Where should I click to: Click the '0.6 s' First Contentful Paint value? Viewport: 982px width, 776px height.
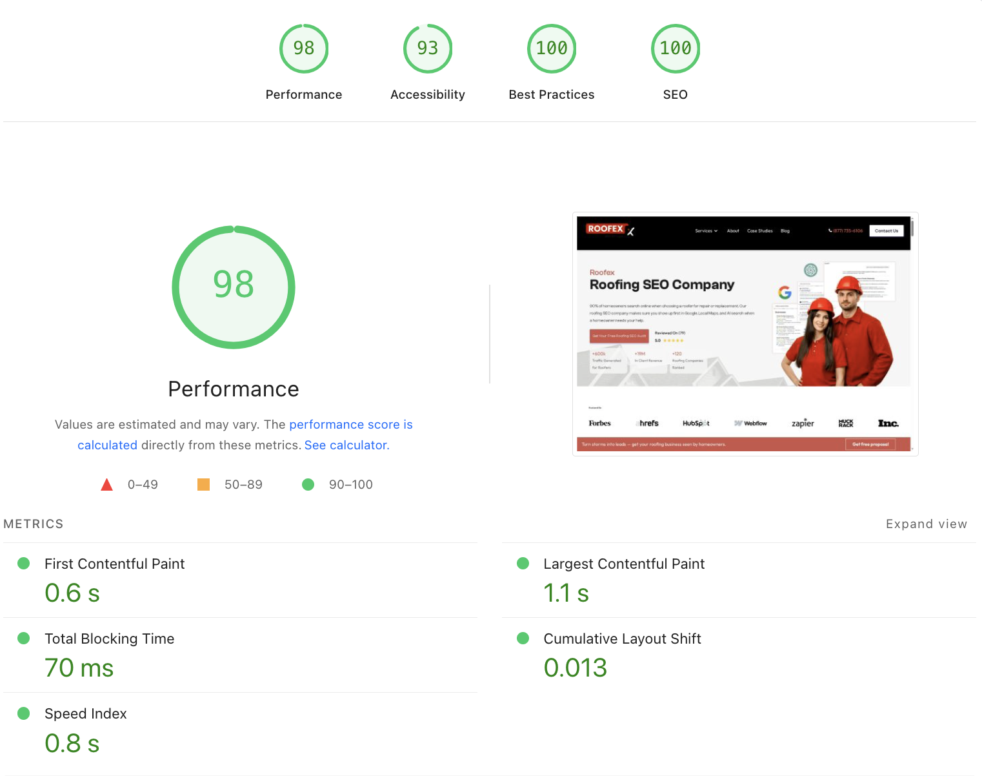click(72, 593)
